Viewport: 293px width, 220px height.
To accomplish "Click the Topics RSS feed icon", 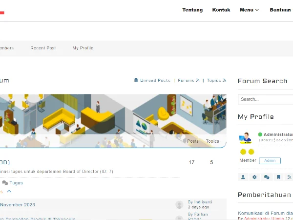I will (x=224, y=80).
